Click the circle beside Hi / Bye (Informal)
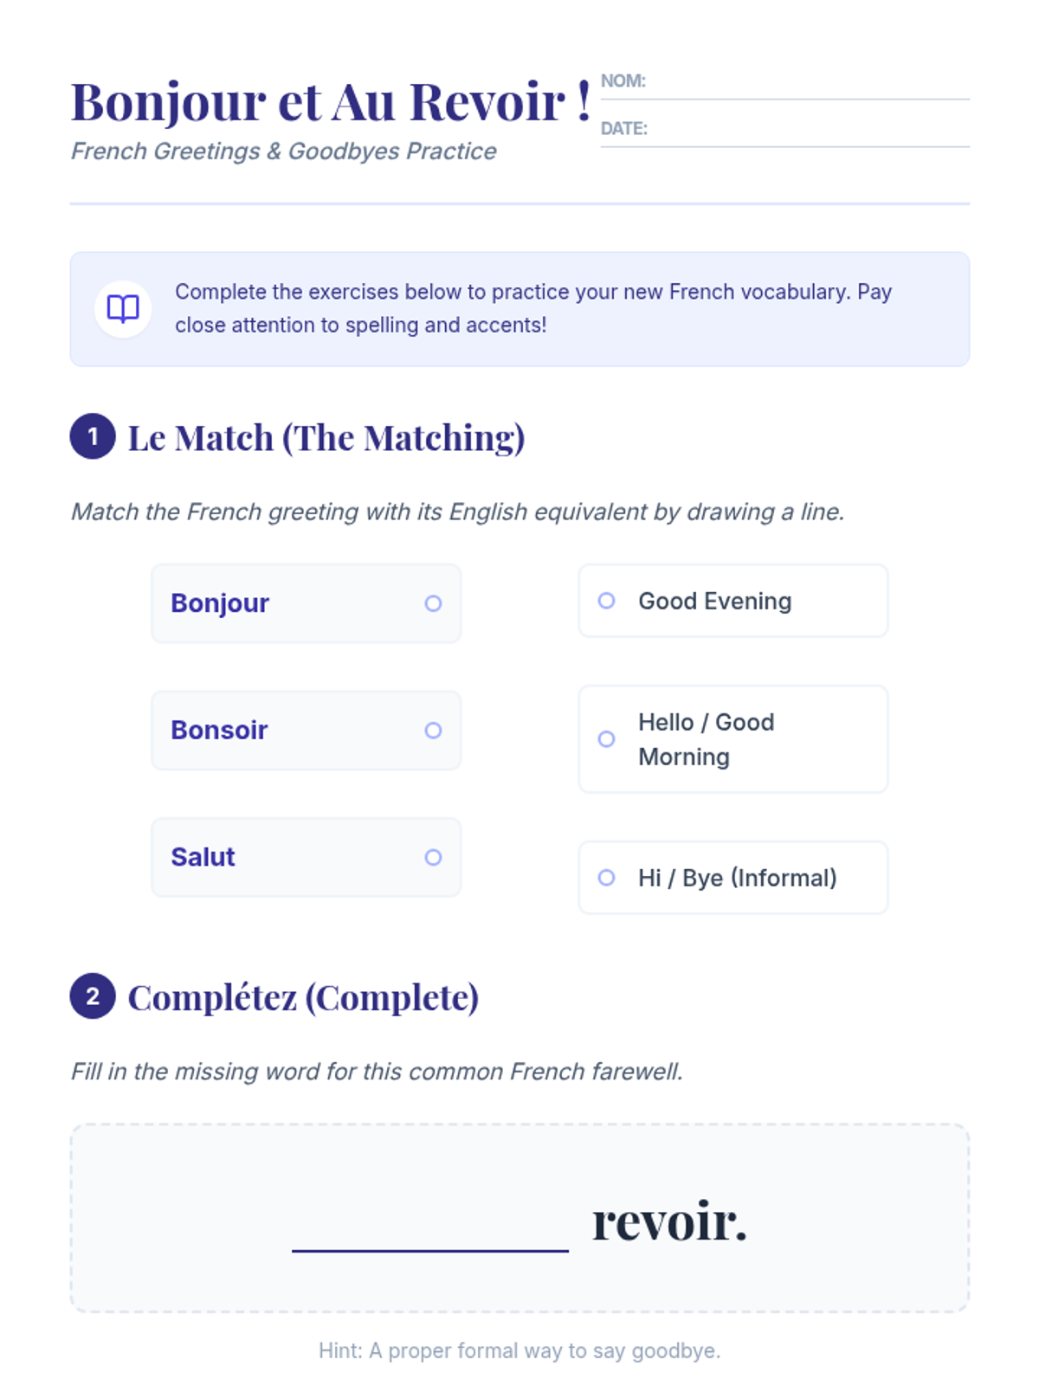Screen dimensions: 1039x1385 607,878
